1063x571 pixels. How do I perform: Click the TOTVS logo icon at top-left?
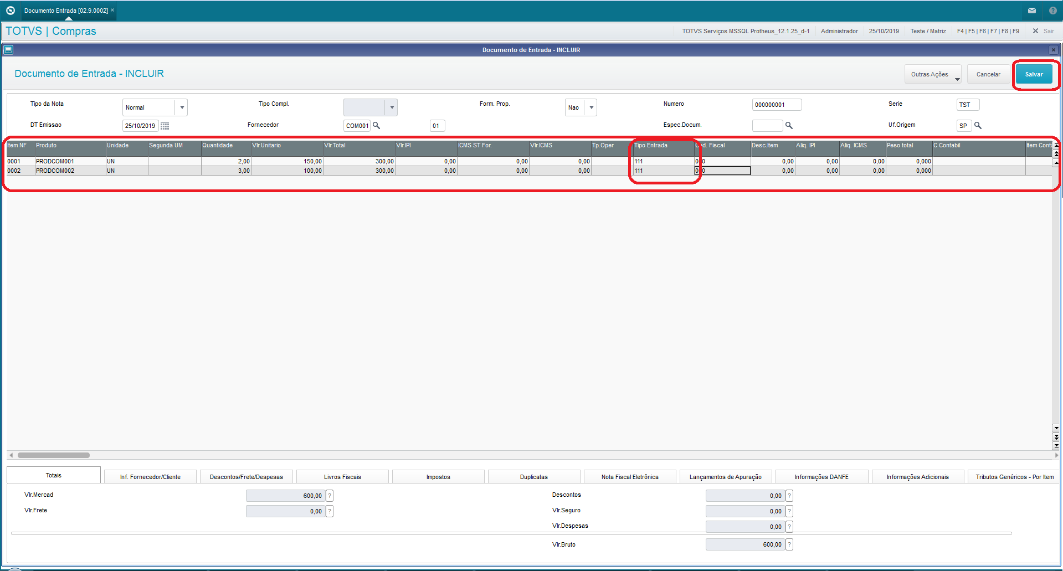pyautogui.click(x=10, y=11)
